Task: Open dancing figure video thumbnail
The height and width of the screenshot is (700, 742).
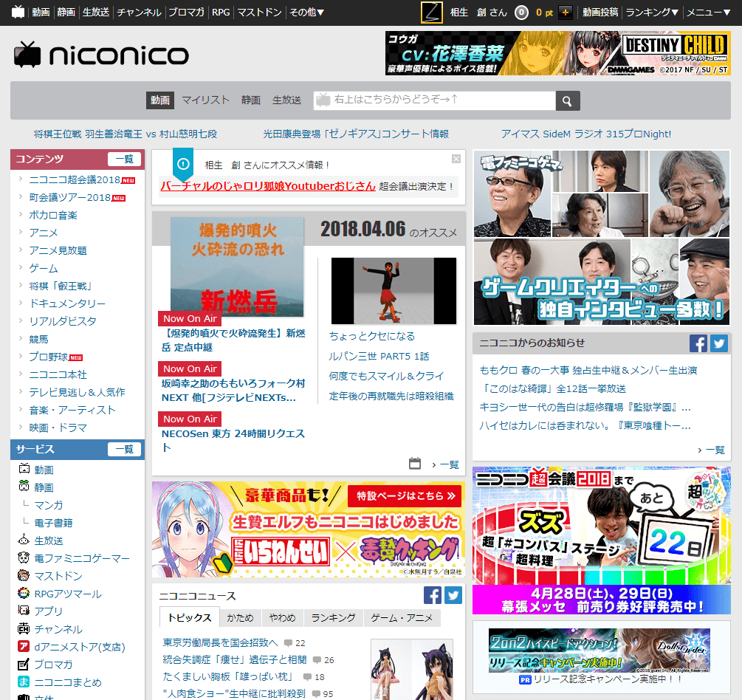Action: tap(394, 291)
